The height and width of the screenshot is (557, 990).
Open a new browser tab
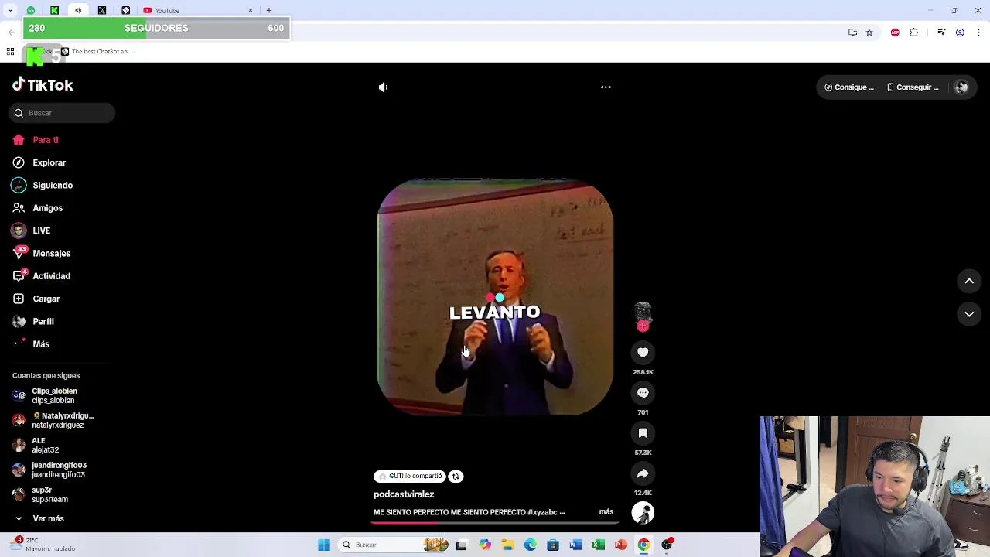[268, 10]
